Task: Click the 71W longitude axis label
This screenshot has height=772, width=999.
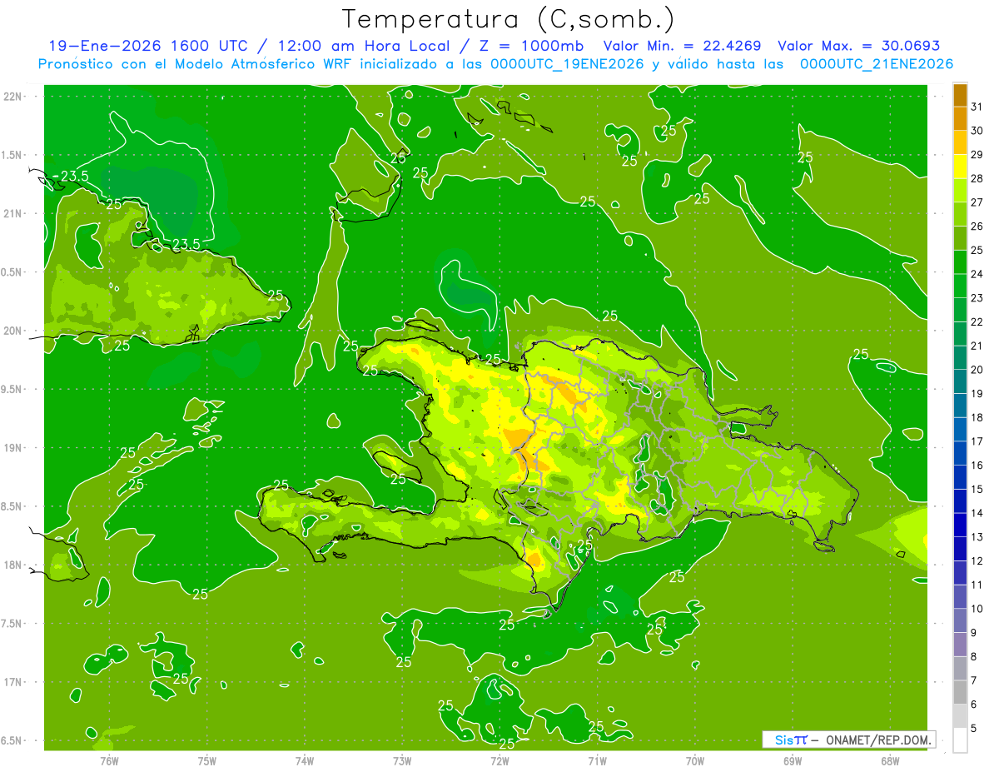Action: 597,761
